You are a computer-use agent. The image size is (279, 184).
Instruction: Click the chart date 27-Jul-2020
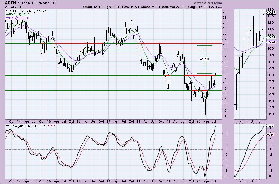click(14, 7)
